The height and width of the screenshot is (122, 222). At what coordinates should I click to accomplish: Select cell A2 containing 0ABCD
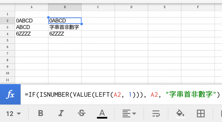pos(31,21)
